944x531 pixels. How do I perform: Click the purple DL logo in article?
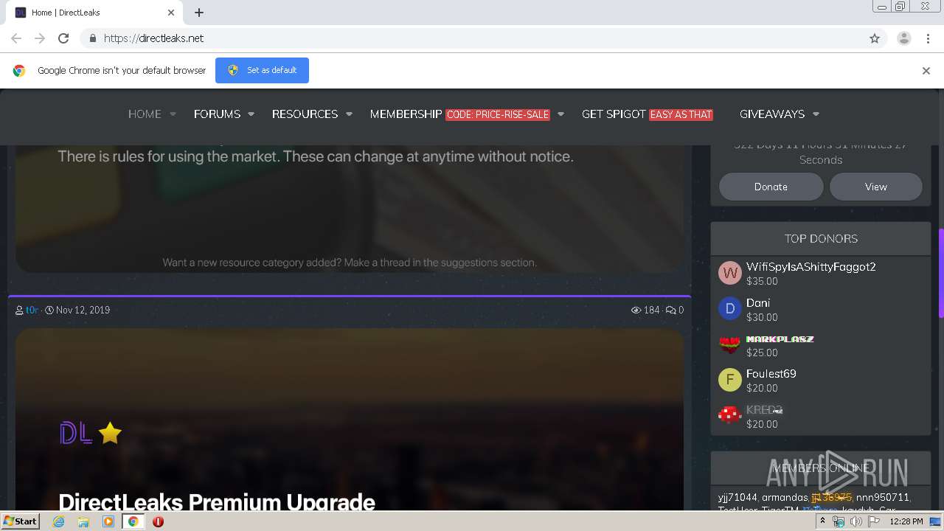[76, 433]
